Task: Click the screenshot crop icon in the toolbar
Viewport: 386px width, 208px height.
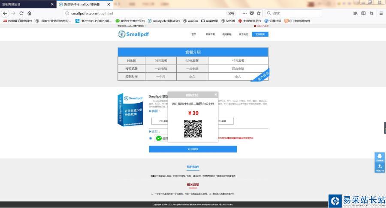Action: (371, 13)
